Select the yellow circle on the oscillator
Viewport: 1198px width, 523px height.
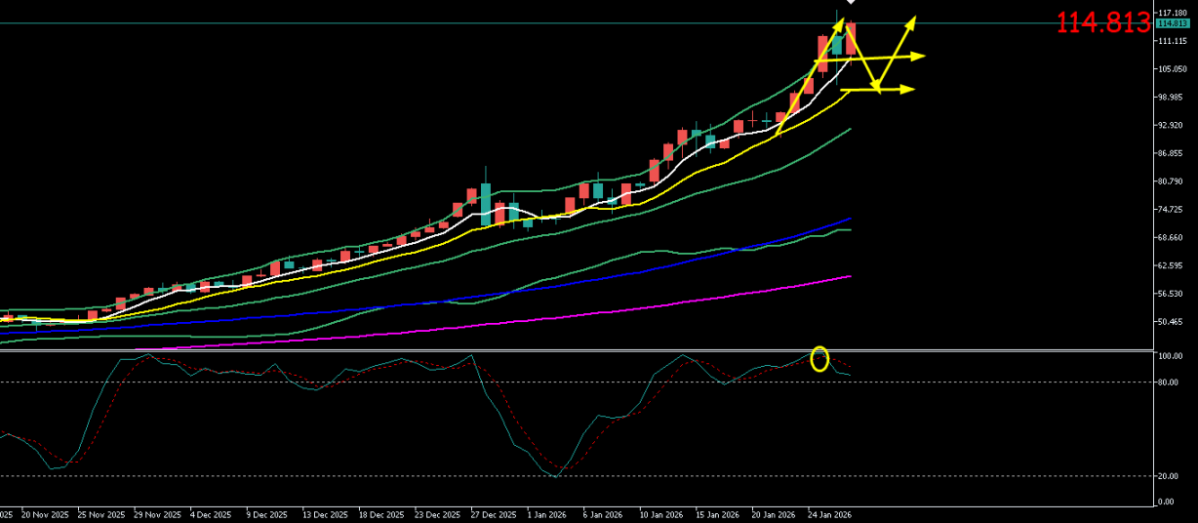[819, 359]
